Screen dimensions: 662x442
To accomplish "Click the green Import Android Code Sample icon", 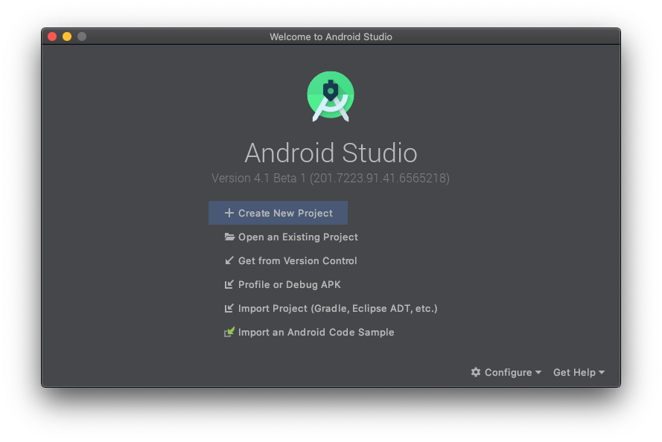I will point(229,332).
